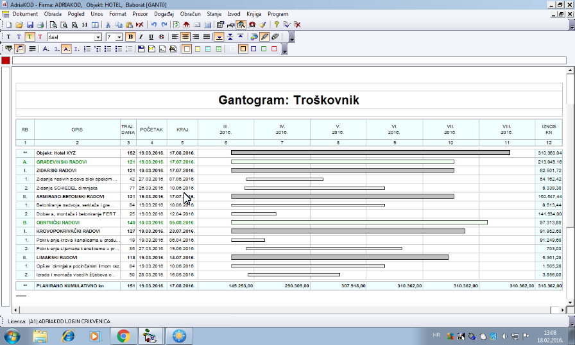Apply the yellow grid cell shading icon
The image size is (575, 345).
pyautogui.click(x=198, y=49)
